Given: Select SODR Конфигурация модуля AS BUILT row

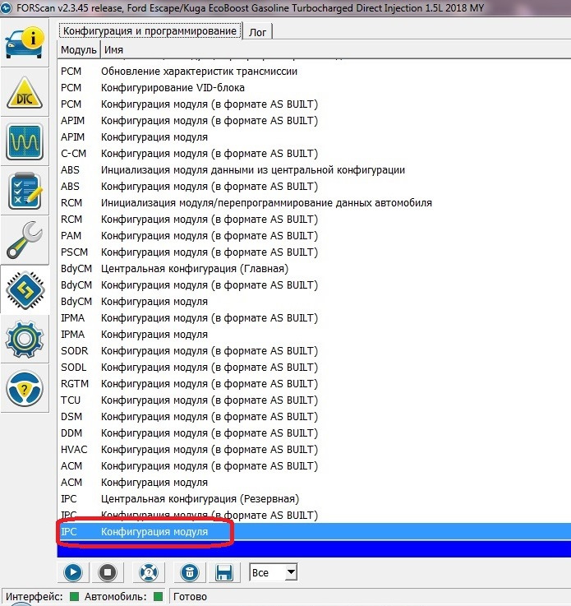Looking at the screenshot, I should (x=314, y=351).
